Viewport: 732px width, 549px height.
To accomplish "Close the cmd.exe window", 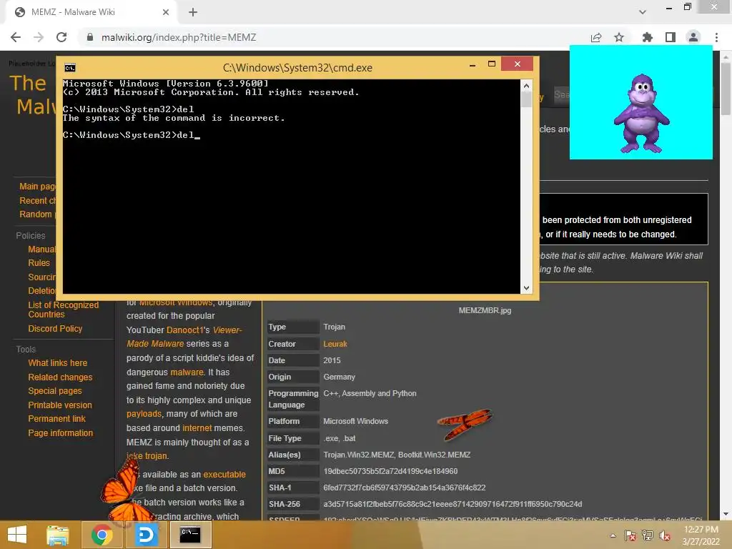I will [518, 64].
